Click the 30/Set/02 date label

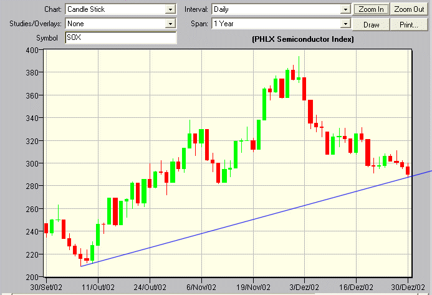pyautogui.click(x=46, y=288)
